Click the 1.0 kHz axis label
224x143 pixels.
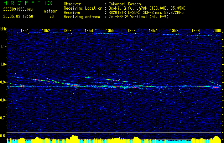click(2, 65)
